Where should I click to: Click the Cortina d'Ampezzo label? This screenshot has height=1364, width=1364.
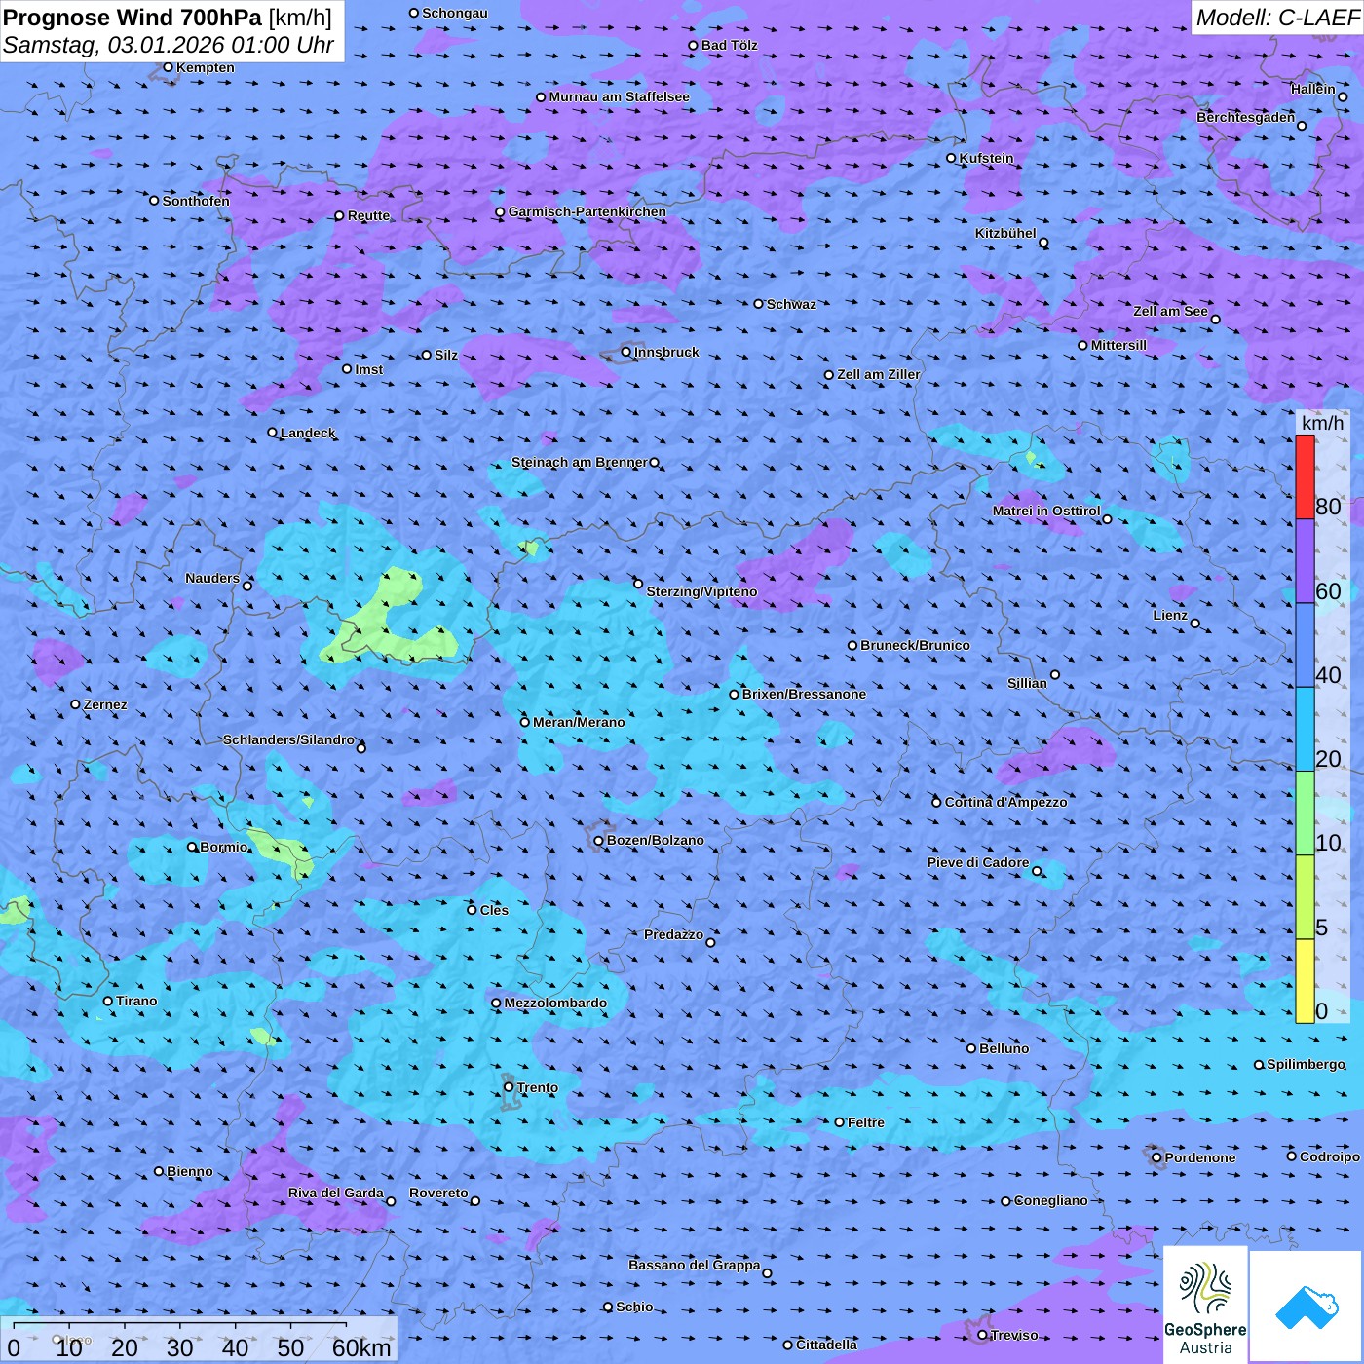point(1006,802)
